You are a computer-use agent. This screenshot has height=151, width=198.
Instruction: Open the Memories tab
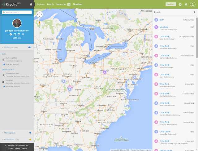pyautogui.click(x=63, y=4)
